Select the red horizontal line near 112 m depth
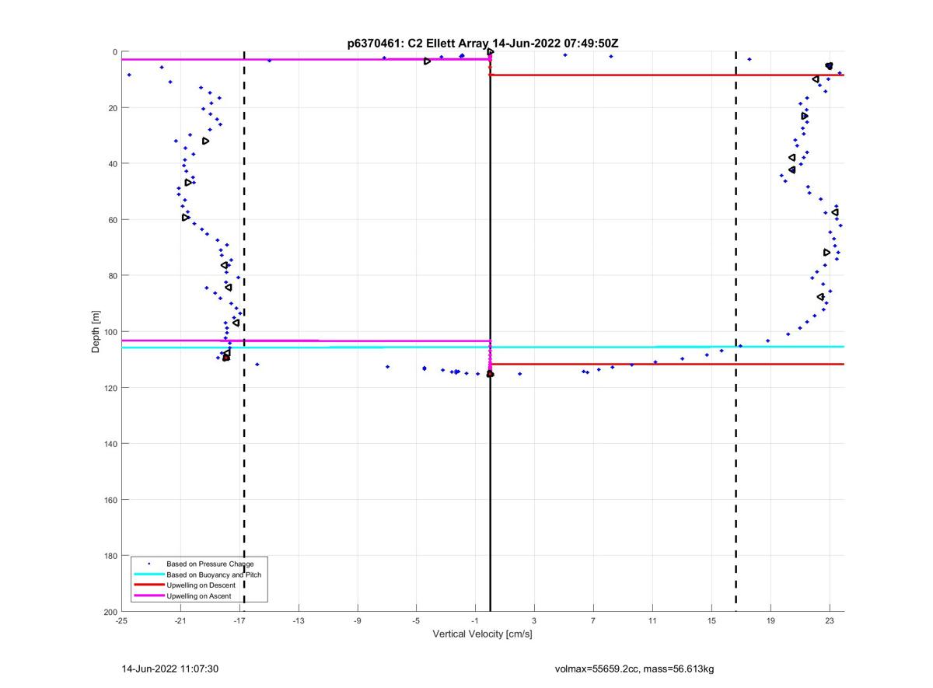Screen dimensions: 933x688 667,364
